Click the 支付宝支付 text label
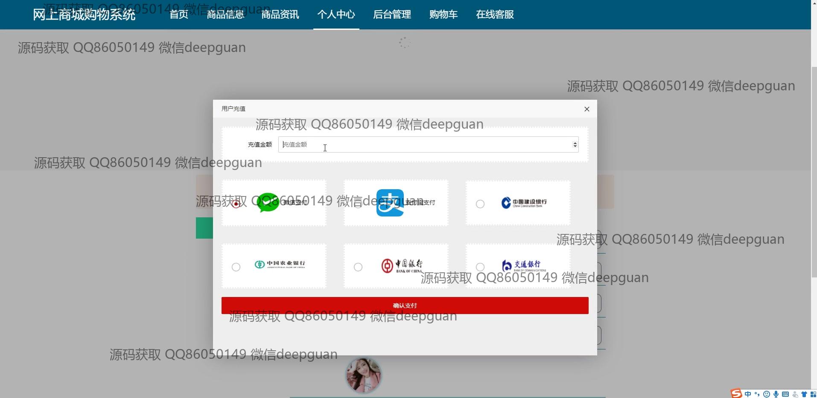This screenshot has height=398, width=817. pyautogui.click(x=420, y=202)
